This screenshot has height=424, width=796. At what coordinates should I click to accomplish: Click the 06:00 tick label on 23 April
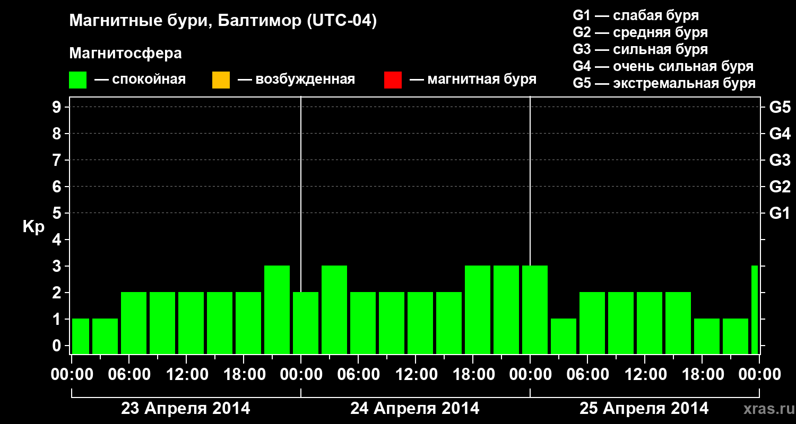coord(129,375)
